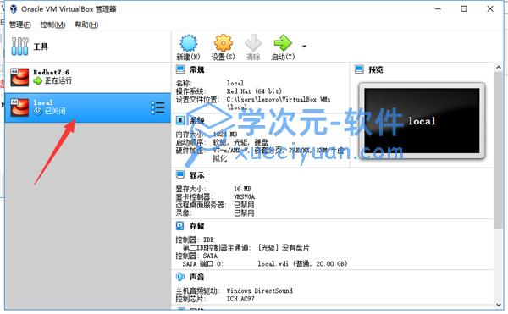Click the Audio (声音) speaker icon
Viewport: 508px width, 314px height.
[180, 277]
